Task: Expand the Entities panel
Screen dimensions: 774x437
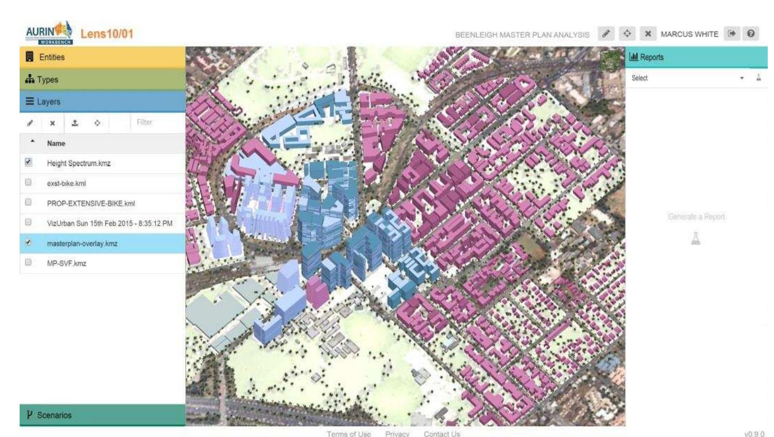Action: [x=102, y=57]
